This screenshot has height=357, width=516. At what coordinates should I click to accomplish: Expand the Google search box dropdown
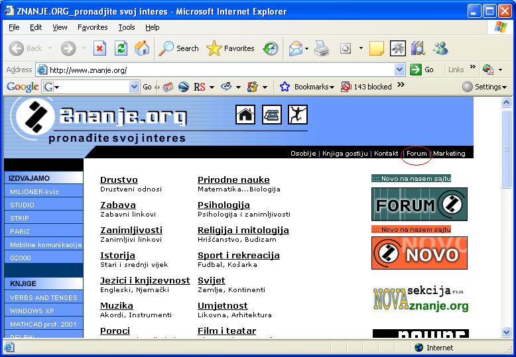click(x=134, y=87)
